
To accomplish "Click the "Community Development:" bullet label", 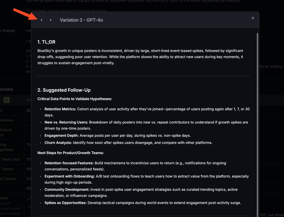I will [67, 189].
